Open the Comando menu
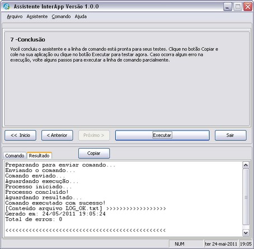The width and height of the screenshot is (254, 249). 61,17
